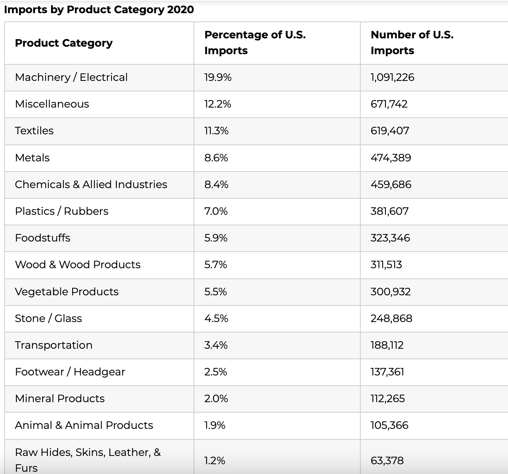Click the "Imports by Product Category 2020" title

[99, 10]
